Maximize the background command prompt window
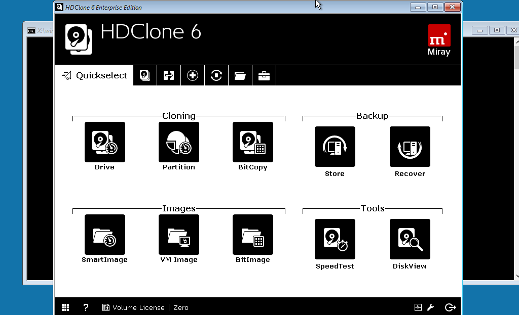This screenshot has height=315, width=519. (x=497, y=30)
